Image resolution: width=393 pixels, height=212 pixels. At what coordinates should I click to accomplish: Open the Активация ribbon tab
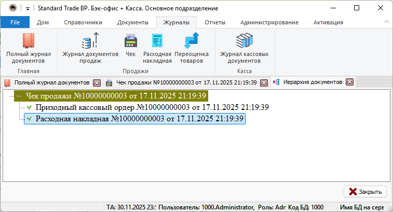(x=328, y=22)
